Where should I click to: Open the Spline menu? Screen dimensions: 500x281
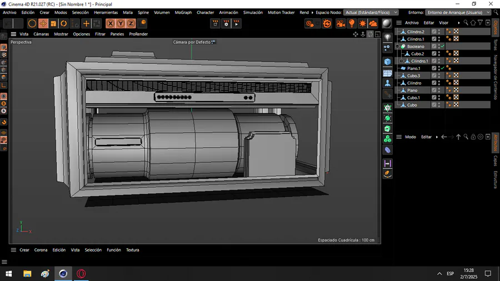pyautogui.click(x=143, y=12)
